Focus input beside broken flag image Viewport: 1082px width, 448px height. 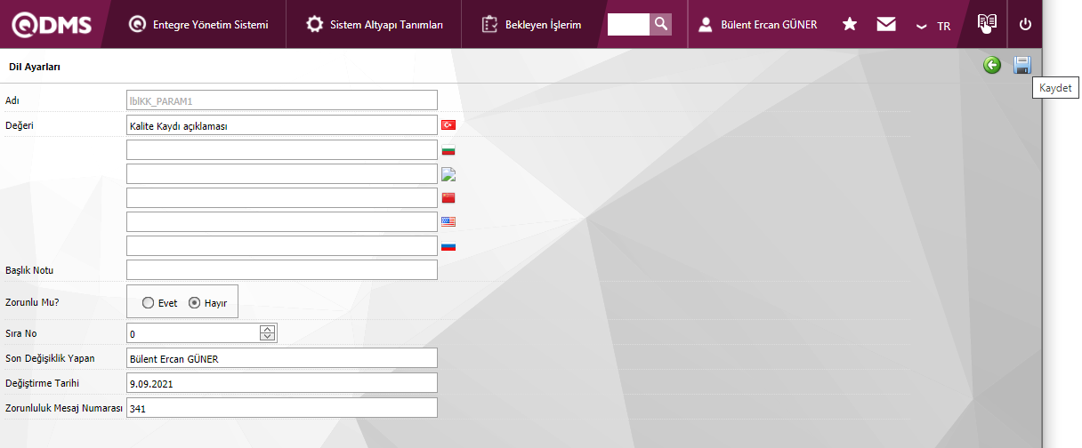coord(282,173)
